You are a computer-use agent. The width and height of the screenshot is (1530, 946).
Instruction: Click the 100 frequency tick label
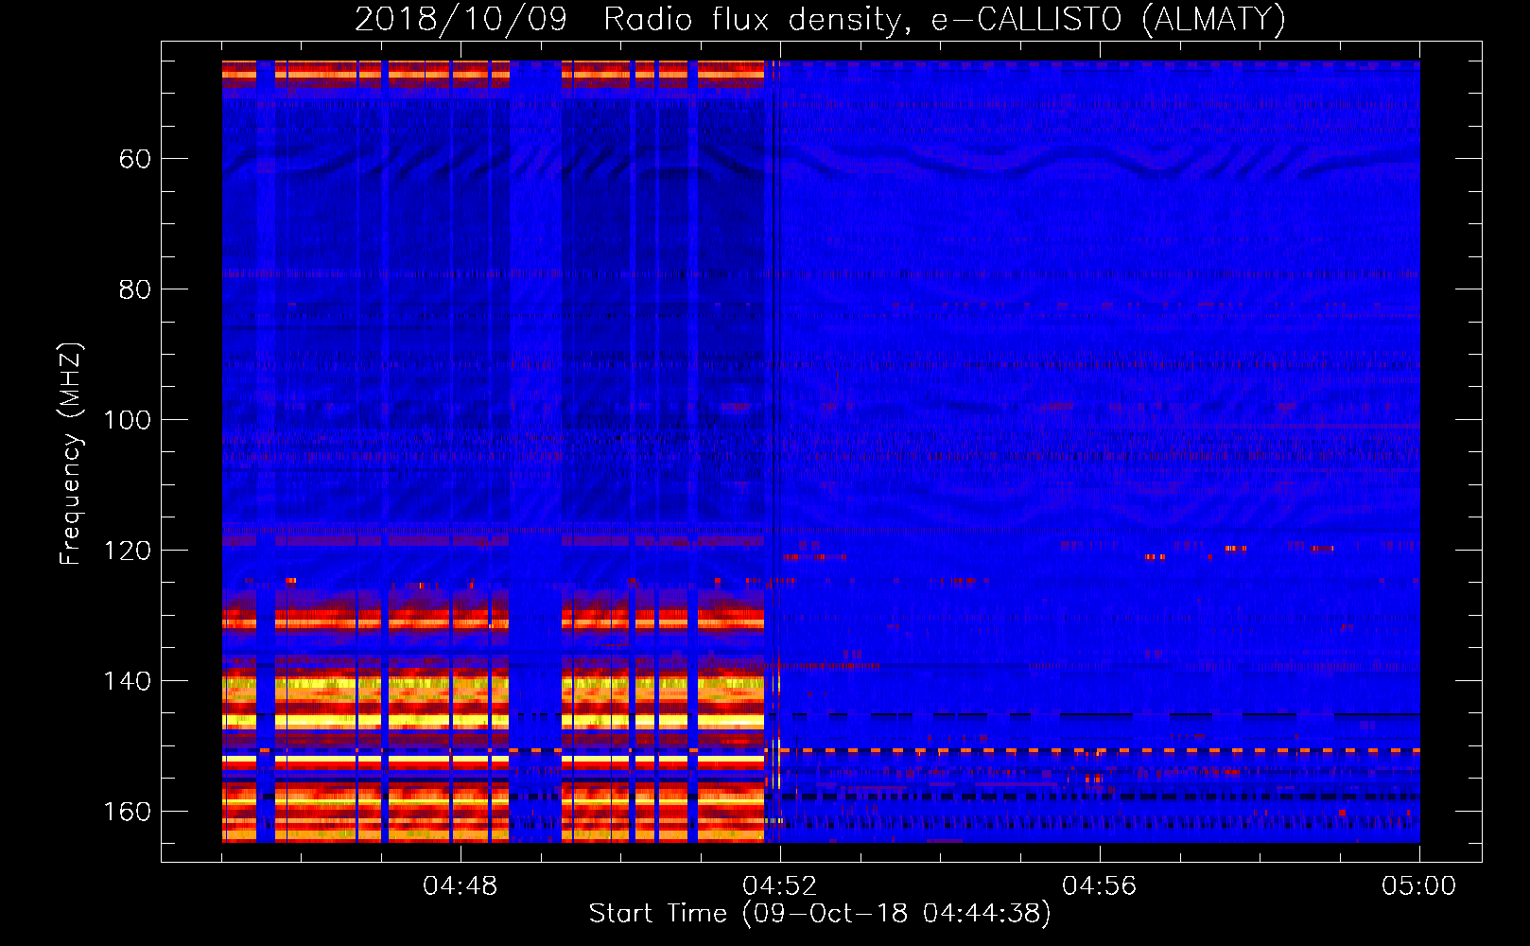[127, 420]
